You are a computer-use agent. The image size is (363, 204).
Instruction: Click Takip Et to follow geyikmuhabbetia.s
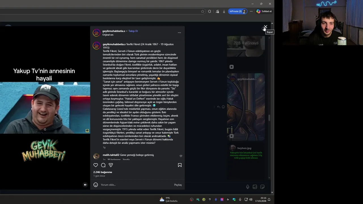pyautogui.click(x=133, y=31)
